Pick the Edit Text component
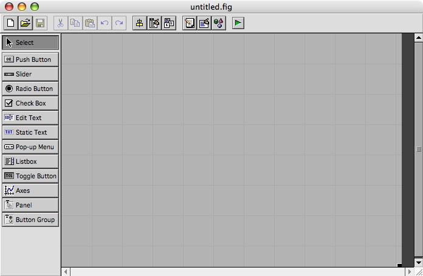 (x=30, y=118)
